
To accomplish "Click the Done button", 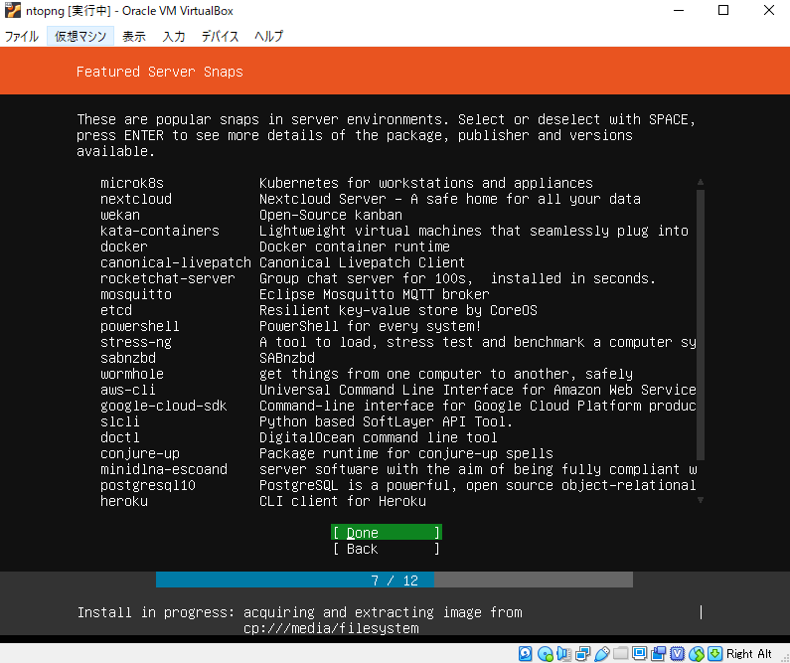I will click(x=387, y=533).
